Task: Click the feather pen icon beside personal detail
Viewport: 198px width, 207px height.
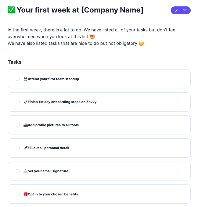Action: [x=26, y=148]
